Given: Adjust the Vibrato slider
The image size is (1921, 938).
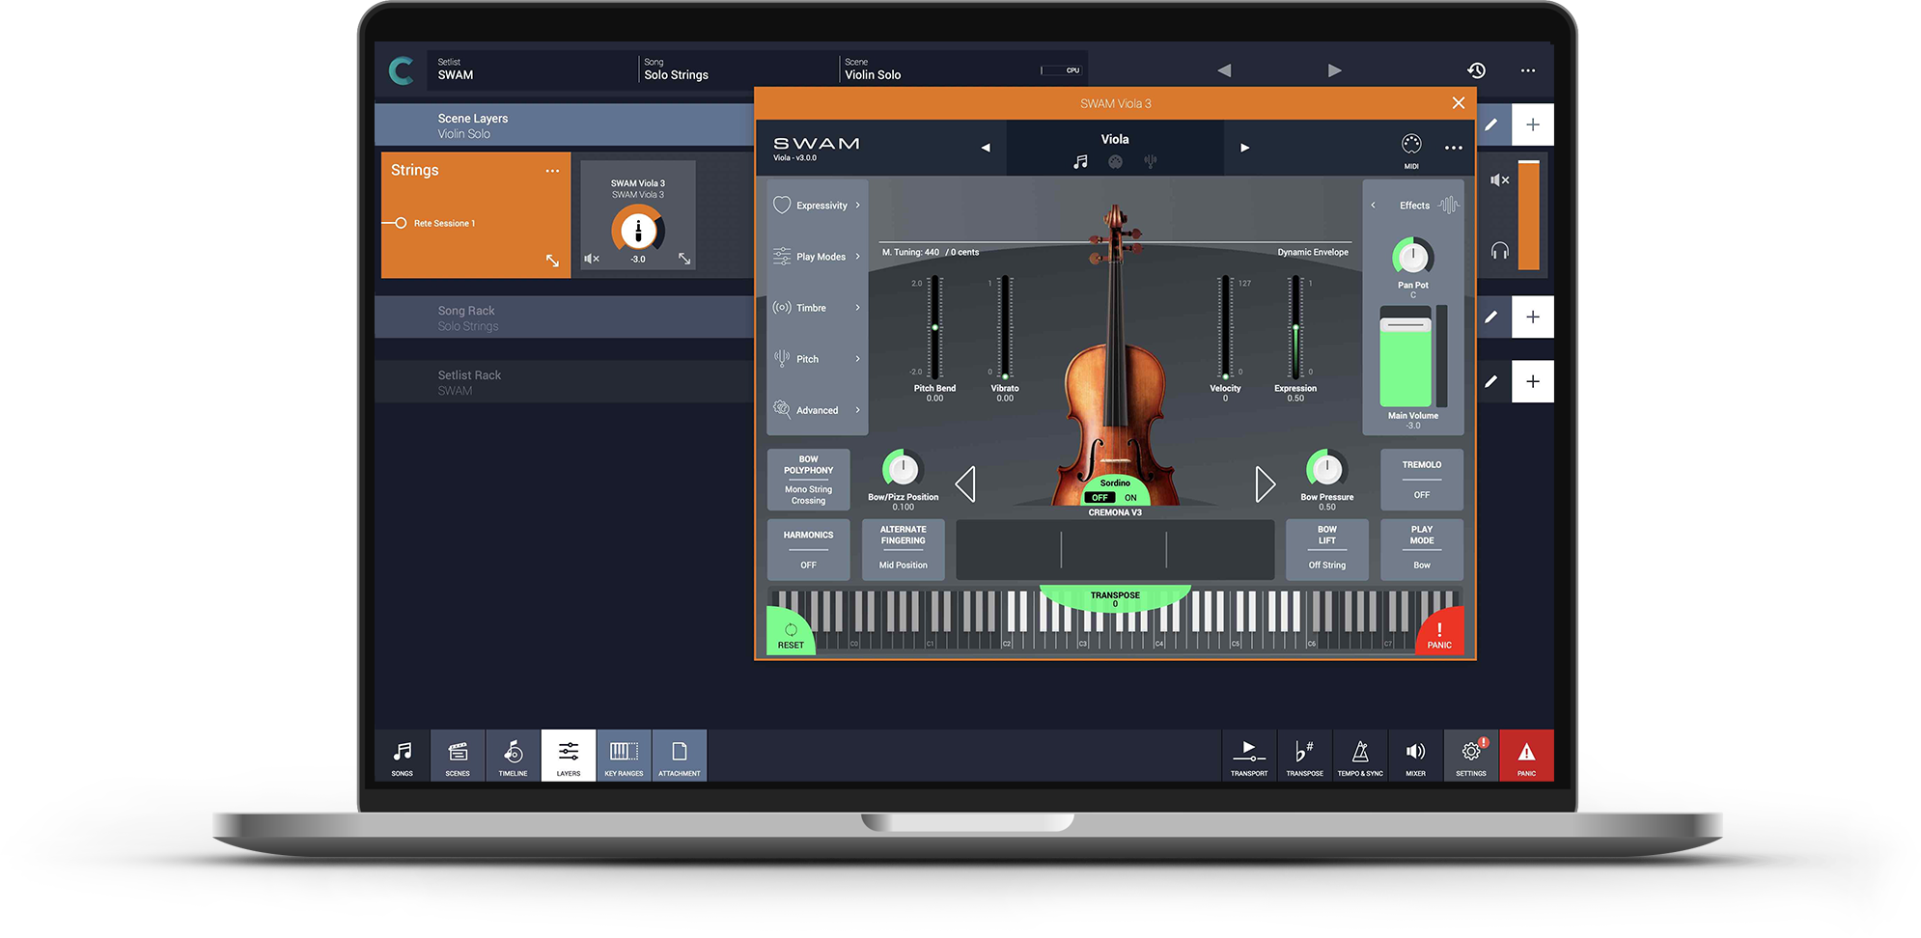Looking at the screenshot, I should pos(1005,328).
